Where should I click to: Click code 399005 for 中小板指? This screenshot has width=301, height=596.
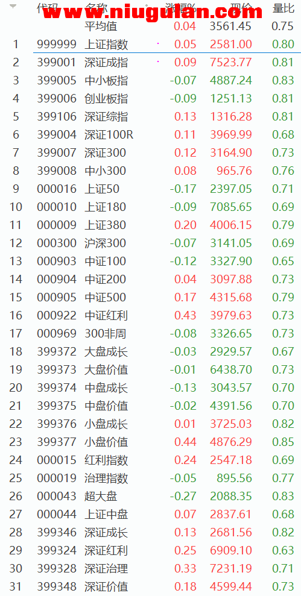(x=57, y=81)
